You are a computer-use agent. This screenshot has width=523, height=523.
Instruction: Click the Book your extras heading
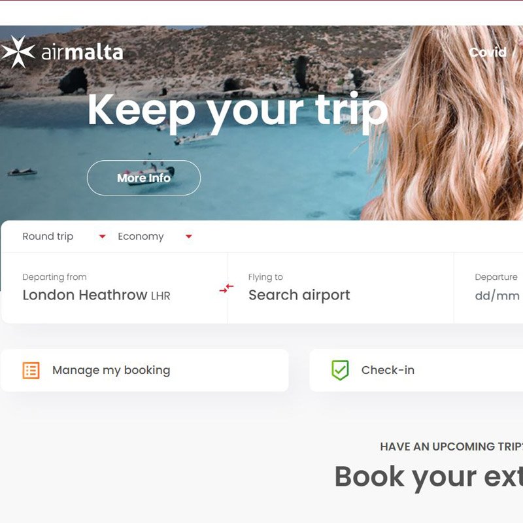pyautogui.click(x=429, y=477)
